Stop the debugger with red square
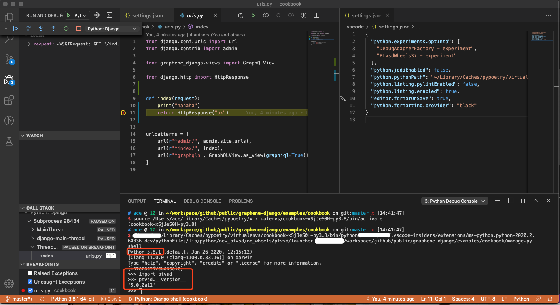 point(78,28)
